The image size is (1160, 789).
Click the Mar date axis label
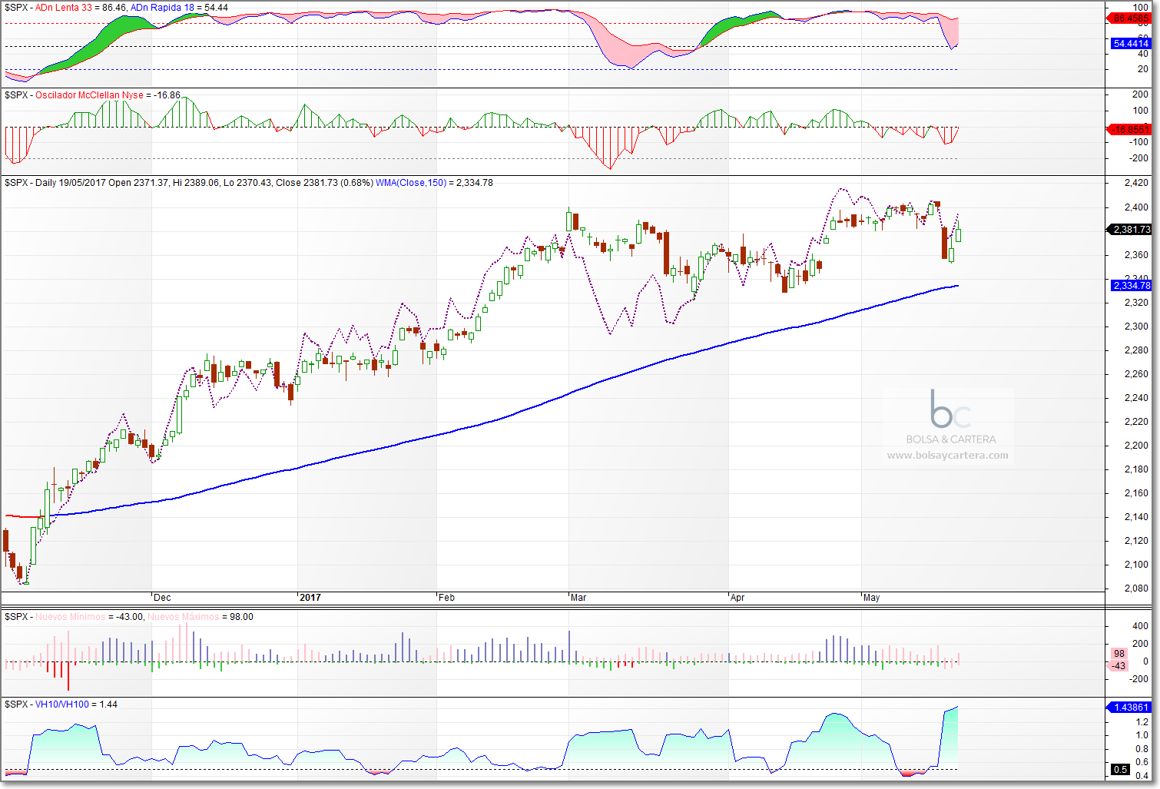click(x=578, y=598)
